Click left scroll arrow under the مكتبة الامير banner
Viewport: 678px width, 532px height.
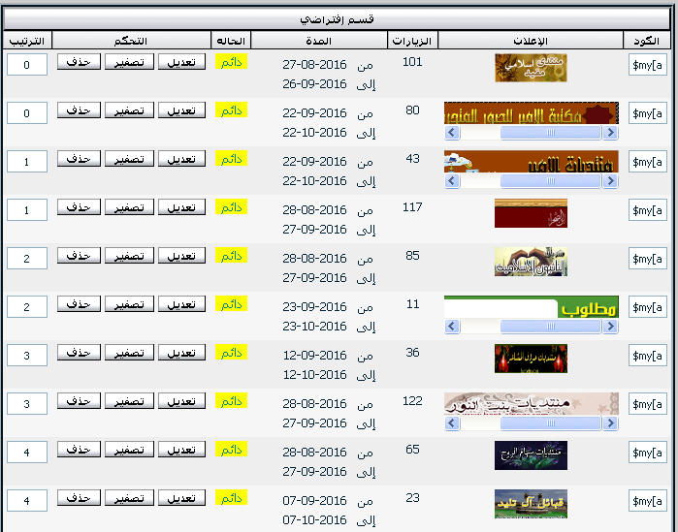click(452, 132)
